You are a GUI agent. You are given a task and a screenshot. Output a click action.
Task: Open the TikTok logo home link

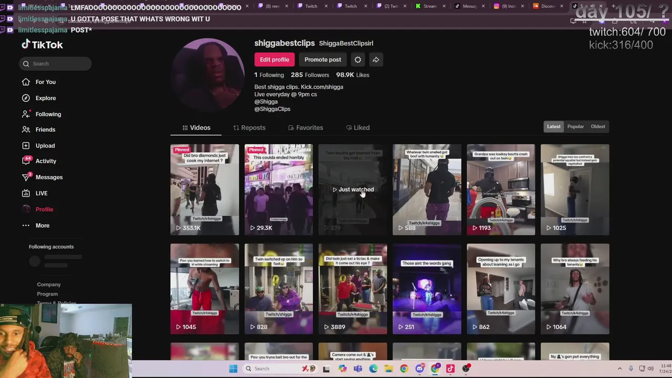(x=42, y=45)
